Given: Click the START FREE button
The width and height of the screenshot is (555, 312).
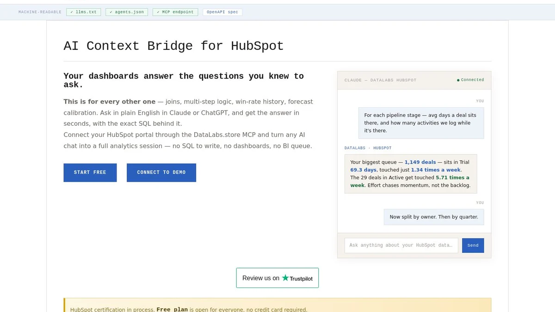Looking at the screenshot, I should click(90, 172).
